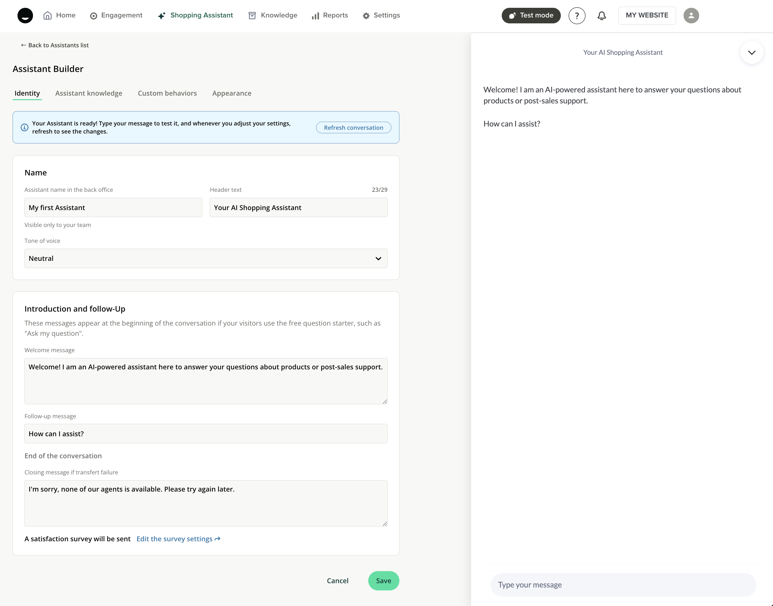
Task: Click the Type your message chat input
Action: coord(623,585)
